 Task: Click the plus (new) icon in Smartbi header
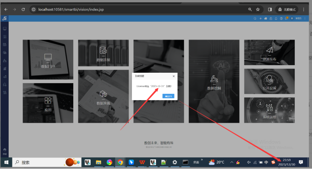click(x=261, y=18)
